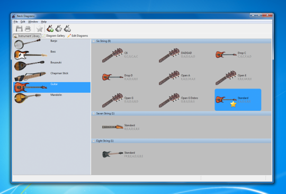Screen dimensions: 286x194
Task: Click the Drop D guitar icon
Action: coord(112,77)
